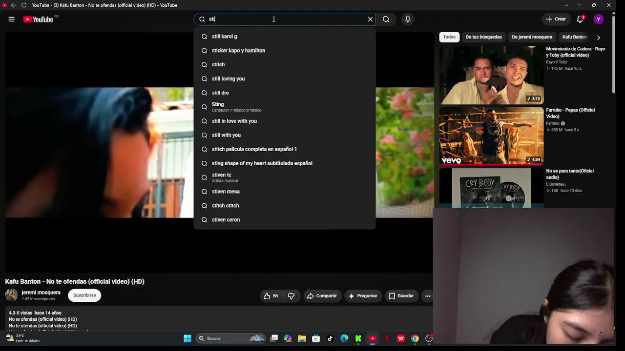The width and height of the screenshot is (625, 351).
Task: Open Microsoft Store from the taskbar
Action: 316,339
